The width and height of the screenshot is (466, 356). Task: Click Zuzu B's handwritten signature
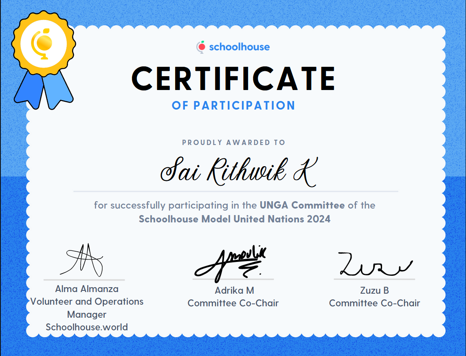[x=375, y=264]
